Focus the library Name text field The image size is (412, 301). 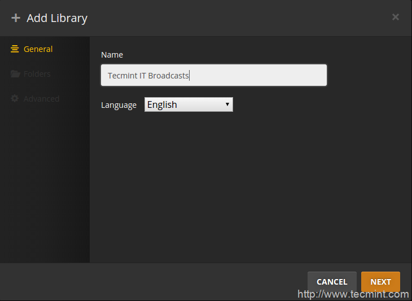(x=213, y=75)
